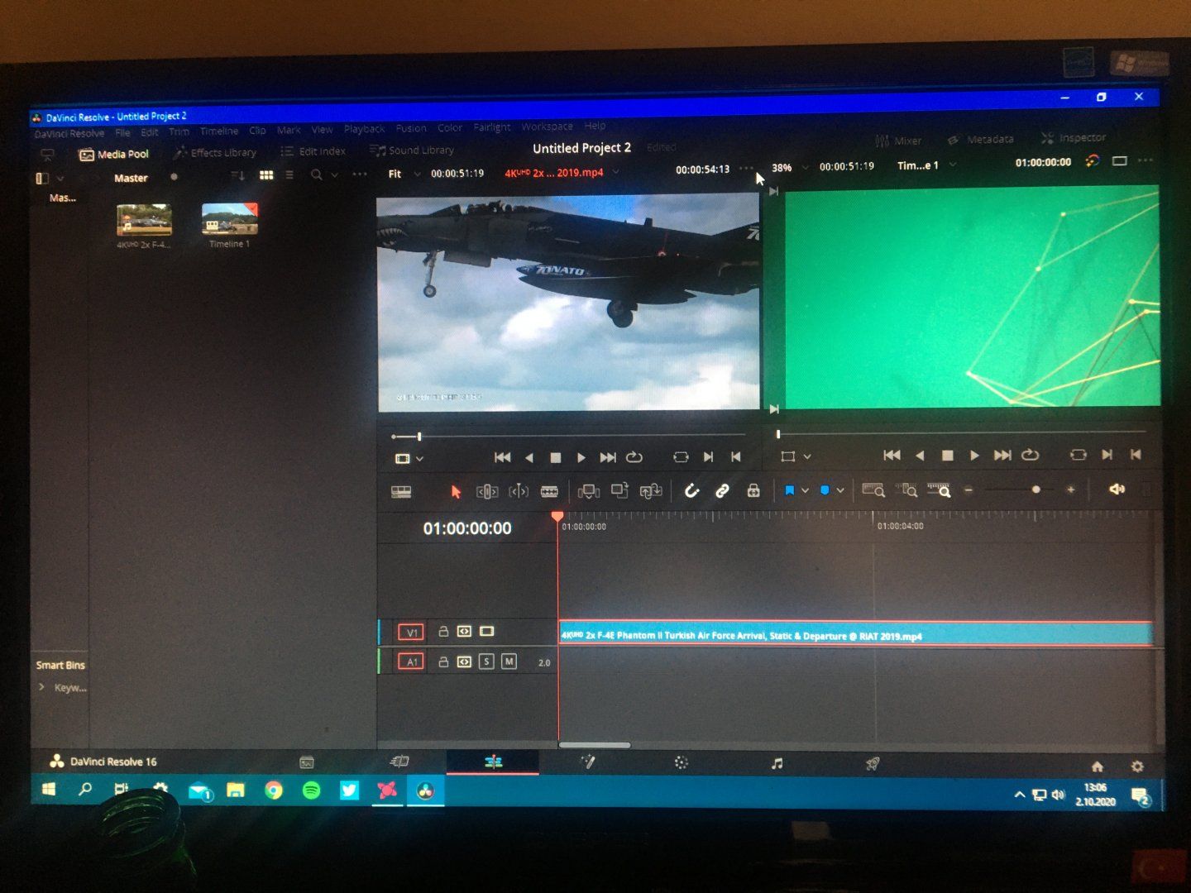Toggle Loop in the source viewer
This screenshot has height=893, width=1191.
634,457
